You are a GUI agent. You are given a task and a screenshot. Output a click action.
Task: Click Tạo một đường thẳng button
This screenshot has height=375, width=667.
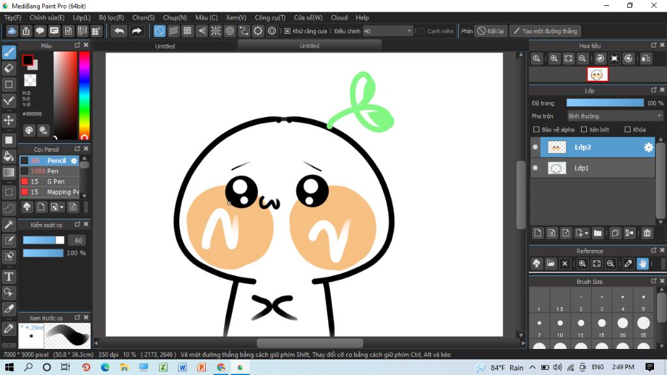[x=545, y=31]
